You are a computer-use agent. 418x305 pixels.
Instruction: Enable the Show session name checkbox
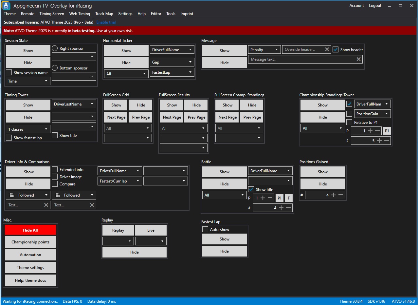coord(8,72)
